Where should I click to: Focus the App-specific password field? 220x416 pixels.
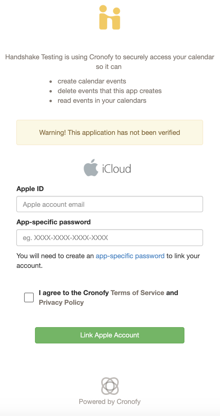coord(110,238)
